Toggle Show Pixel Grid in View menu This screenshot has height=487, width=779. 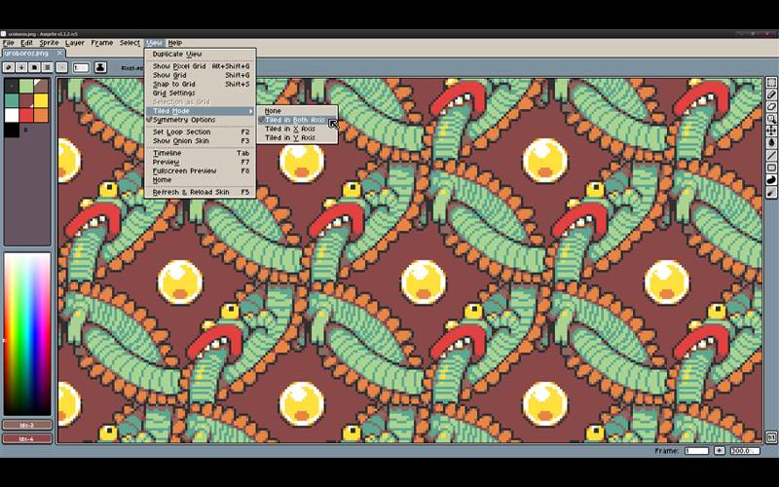tap(179, 66)
